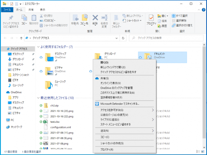Viewport: 207px width, 155px height.
Task: Switch to details view in status bar
Action: pos(198,152)
